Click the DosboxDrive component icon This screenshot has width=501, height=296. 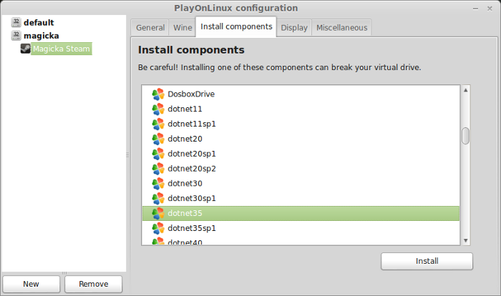pos(158,94)
